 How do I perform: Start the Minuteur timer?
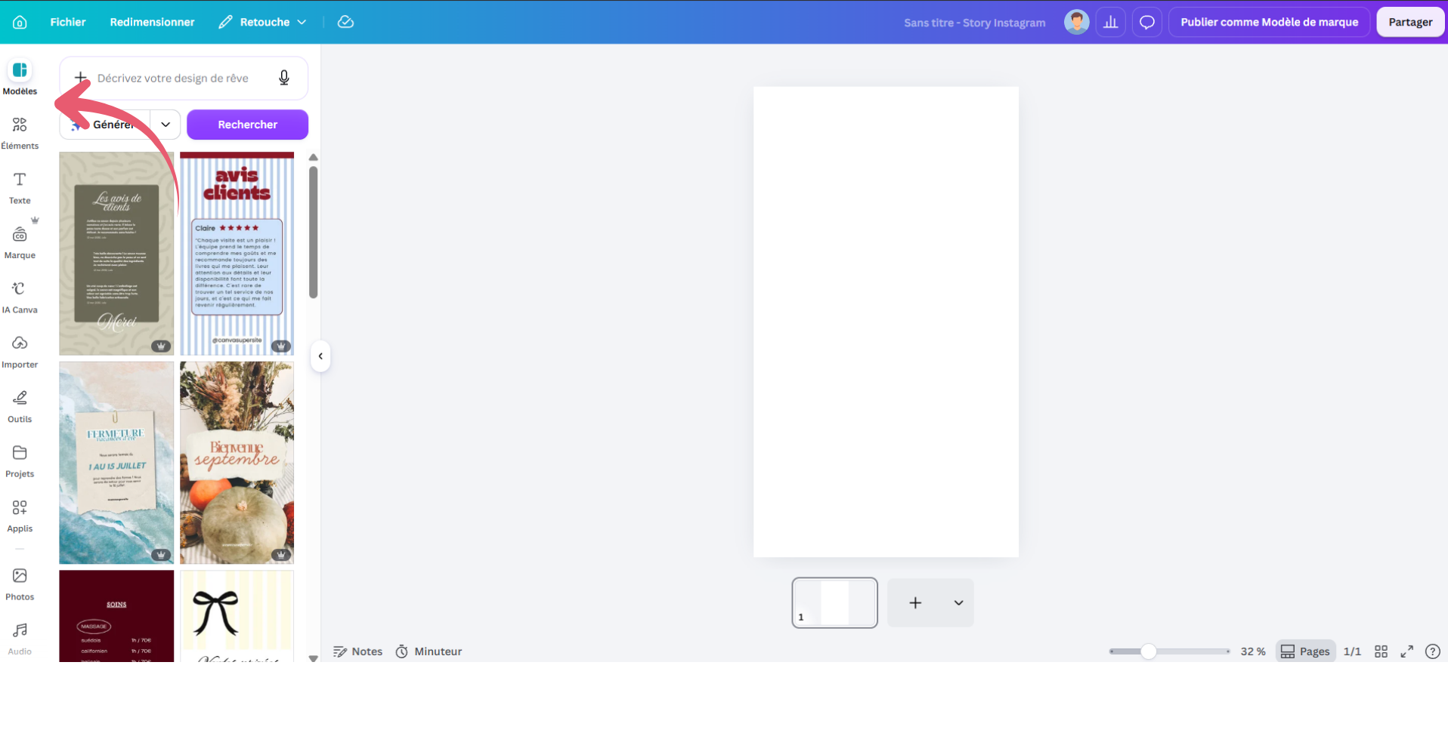point(429,651)
